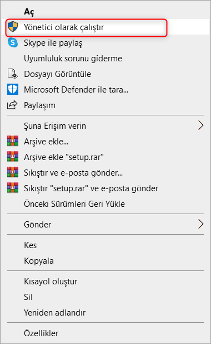
Task: Select Uyumluluk sorunu giderme
Action: (105, 59)
